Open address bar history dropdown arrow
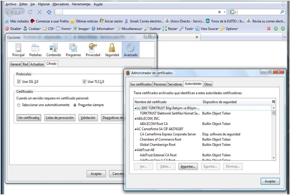This screenshot has width=290, height=195. 225,12
